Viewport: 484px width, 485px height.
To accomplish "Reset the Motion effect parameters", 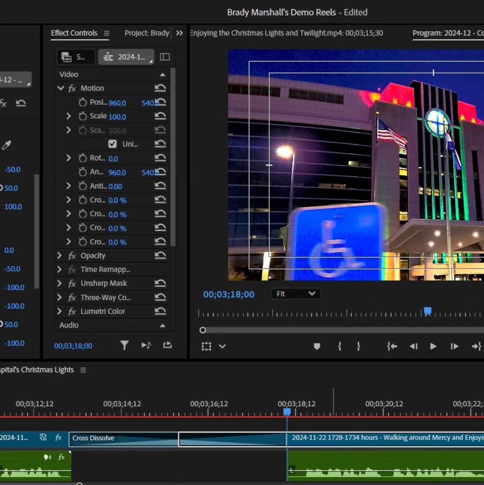I will pos(160,88).
